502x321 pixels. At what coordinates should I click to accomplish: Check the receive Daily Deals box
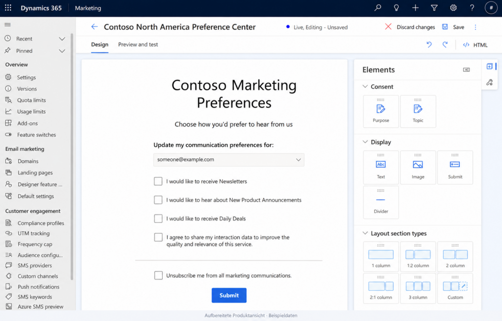(158, 218)
